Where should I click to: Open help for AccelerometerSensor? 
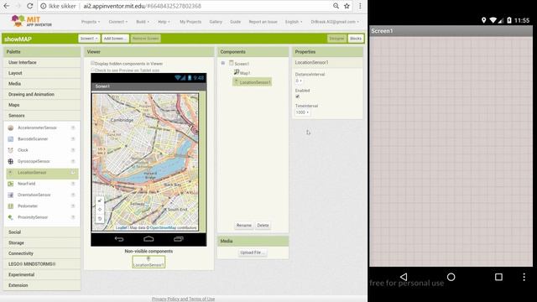(73, 128)
